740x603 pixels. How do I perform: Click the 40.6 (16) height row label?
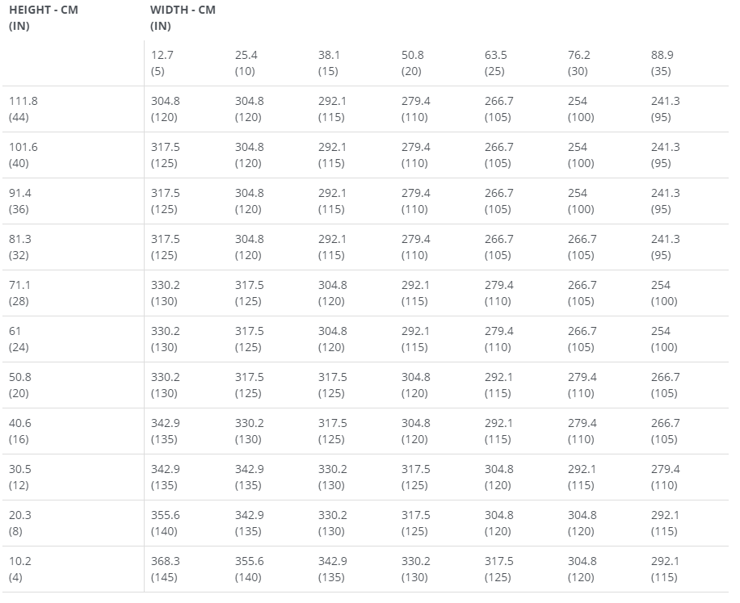(x=20, y=431)
